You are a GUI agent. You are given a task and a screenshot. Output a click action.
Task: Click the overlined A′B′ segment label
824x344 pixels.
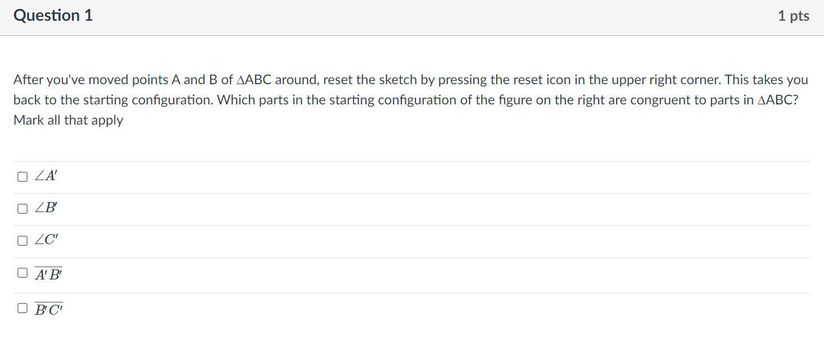[x=48, y=274]
